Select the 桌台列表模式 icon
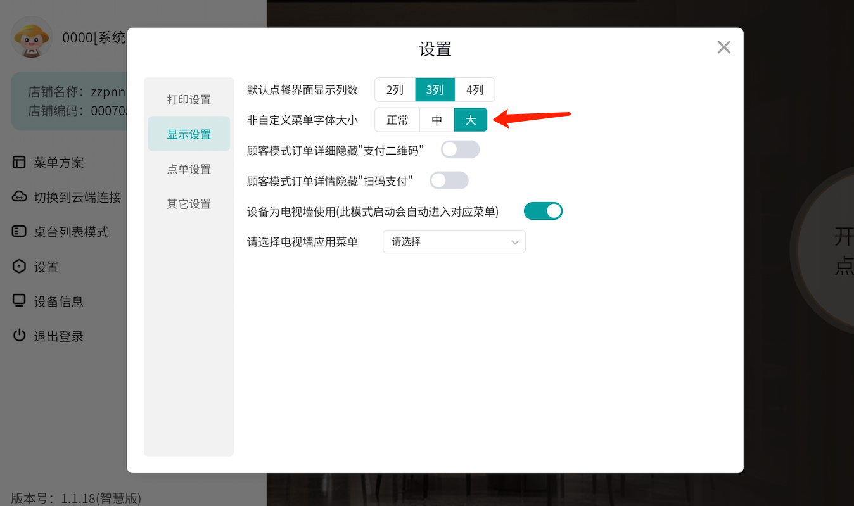The width and height of the screenshot is (854, 506). 20,232
